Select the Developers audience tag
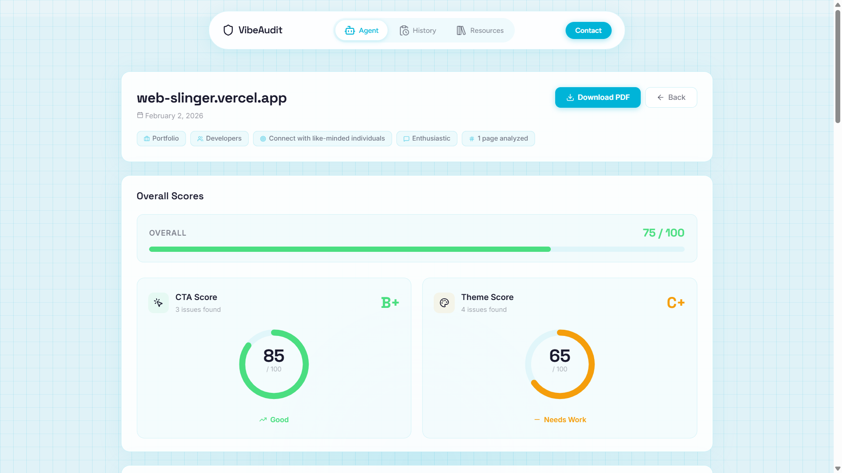 point(219,138)
